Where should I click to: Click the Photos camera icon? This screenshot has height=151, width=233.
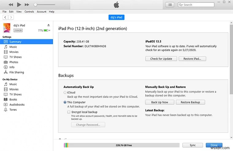[6, 62]
